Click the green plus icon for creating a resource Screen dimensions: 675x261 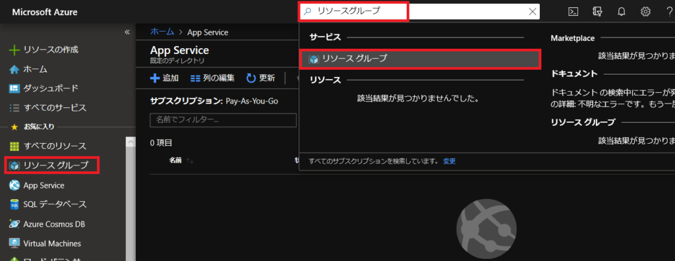(15, 50)
